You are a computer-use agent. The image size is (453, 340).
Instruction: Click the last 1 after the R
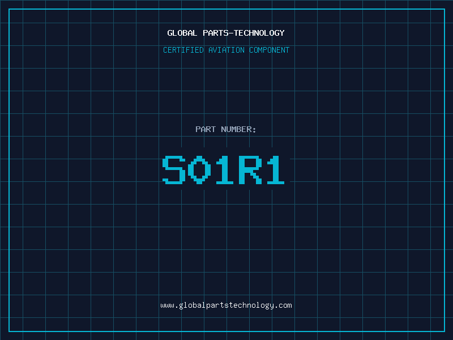pyautogui.click(x=275, y=171)
